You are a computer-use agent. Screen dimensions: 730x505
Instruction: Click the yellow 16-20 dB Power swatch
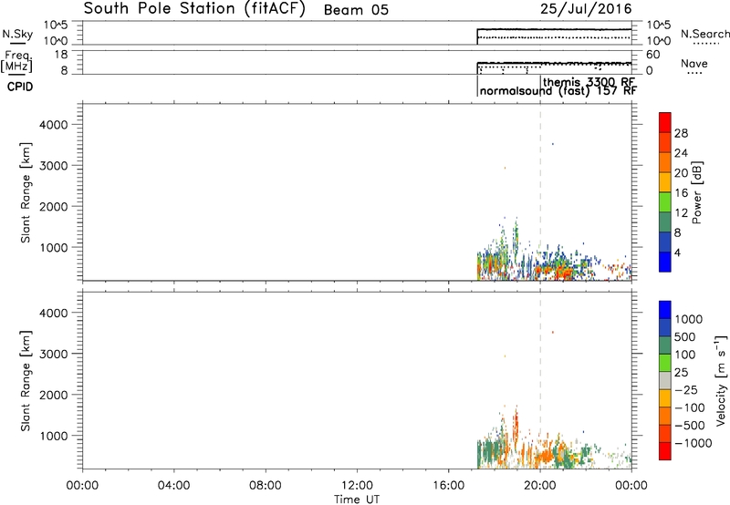point(665,181)
